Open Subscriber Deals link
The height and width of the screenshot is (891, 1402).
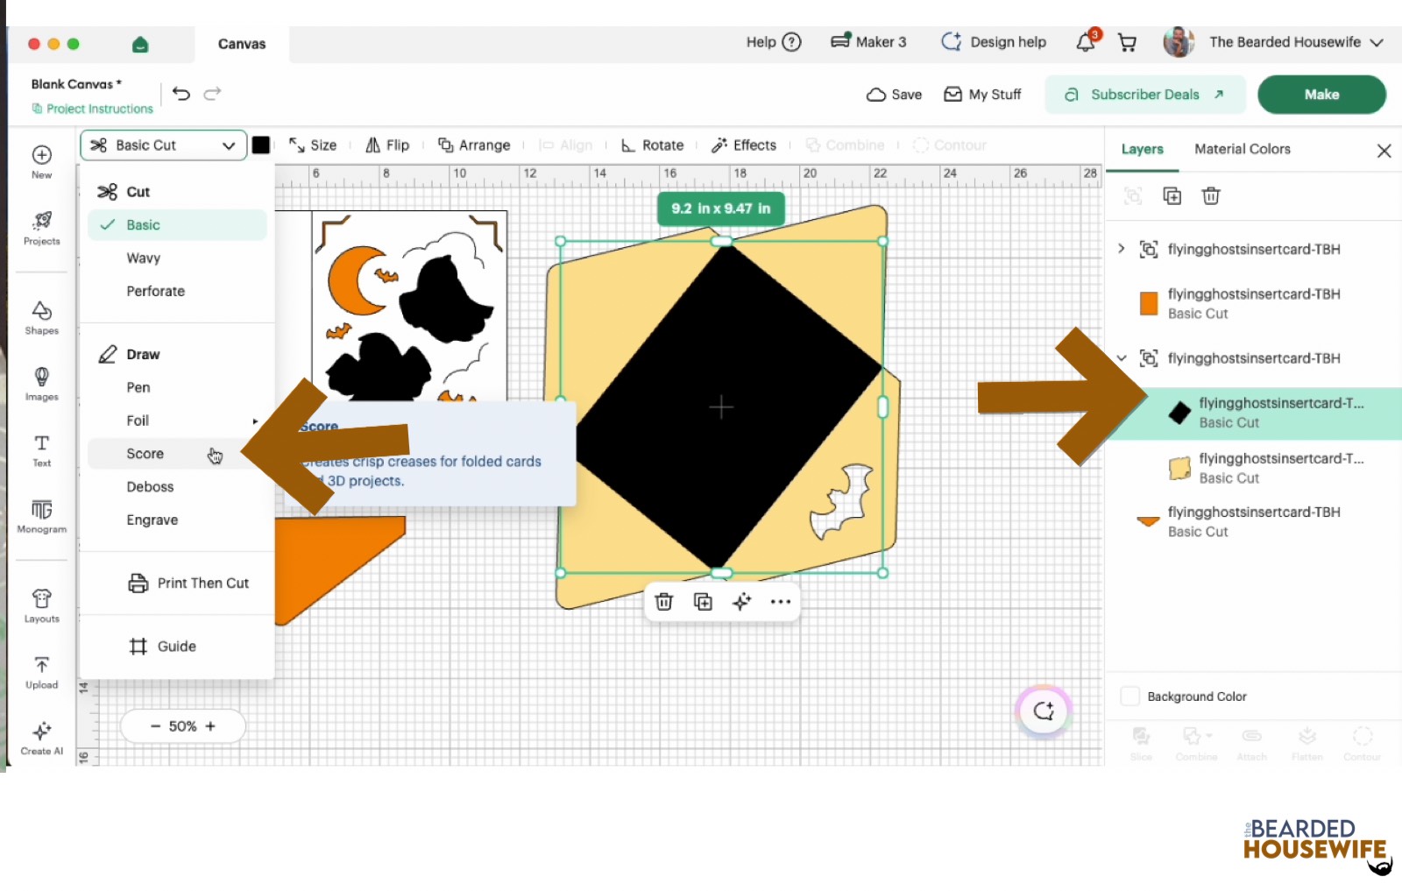pyautogui.click(x=1144, y=95)
